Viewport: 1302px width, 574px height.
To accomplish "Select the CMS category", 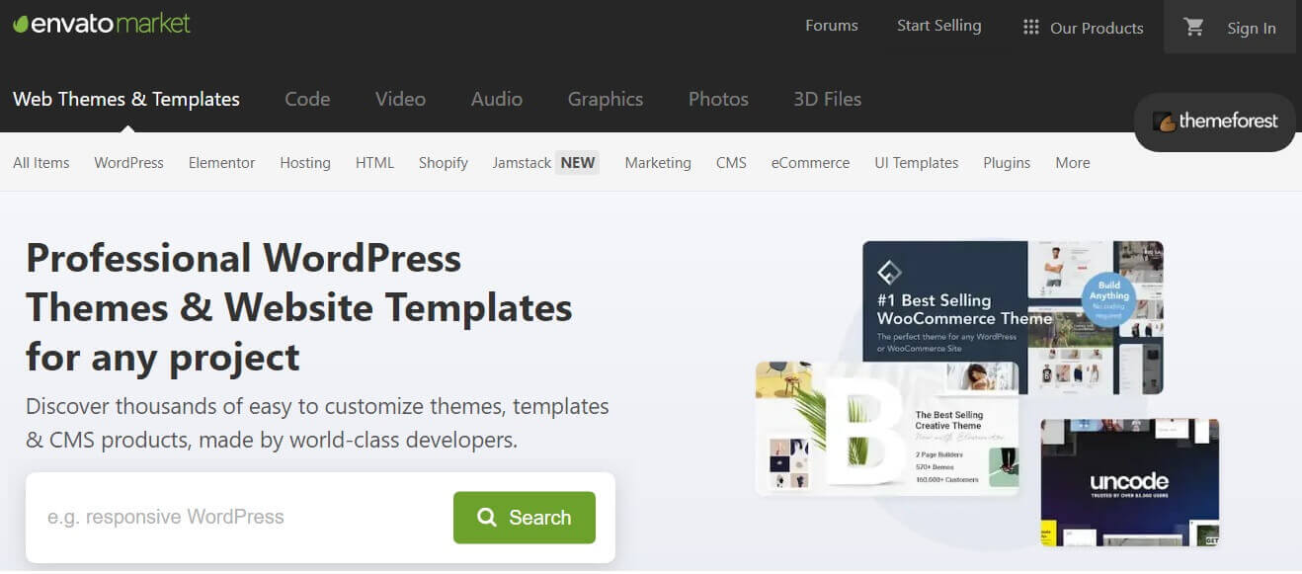I will pos(732,163).
